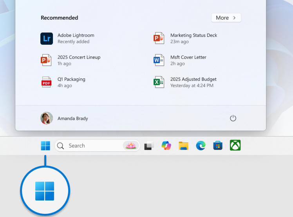Click the "2h ago" timestamp

[x=177, y=64]
